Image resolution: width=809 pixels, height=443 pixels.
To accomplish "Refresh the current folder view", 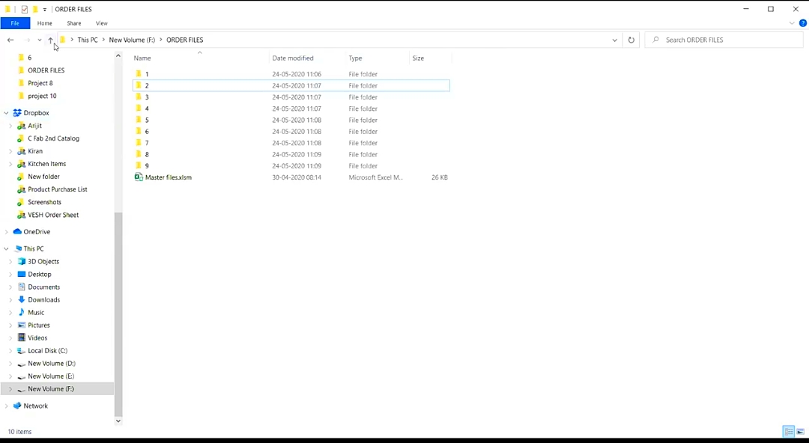I will click(631, 40).
